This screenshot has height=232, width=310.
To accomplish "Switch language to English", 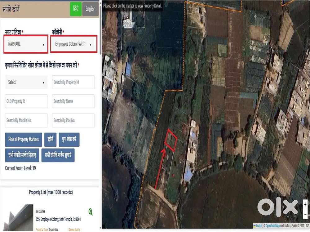I will click(91, 9).
